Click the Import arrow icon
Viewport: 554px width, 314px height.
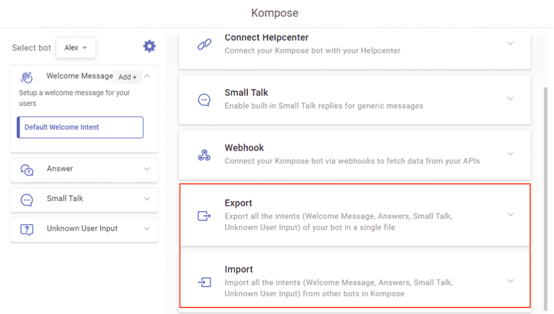pos(204,282)
